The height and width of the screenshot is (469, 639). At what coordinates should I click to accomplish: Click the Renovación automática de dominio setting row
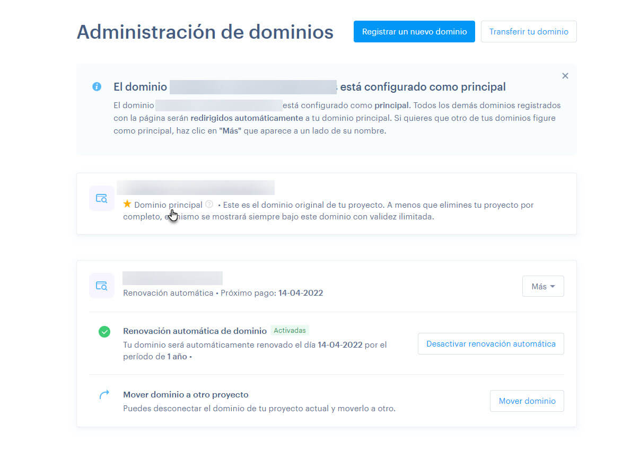[194, 330]
